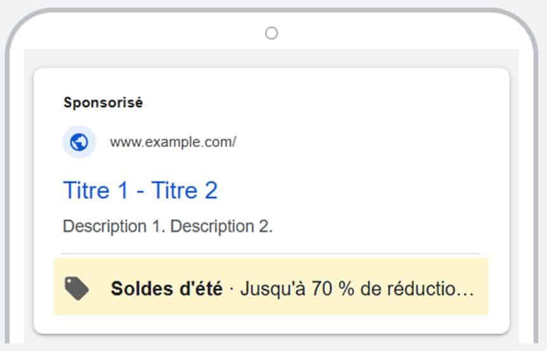The height and width of the screenshot is (351, 547).
Task: Click the Jusqu'à 70 % de réductio… text
Action: [x=357, y=289]
